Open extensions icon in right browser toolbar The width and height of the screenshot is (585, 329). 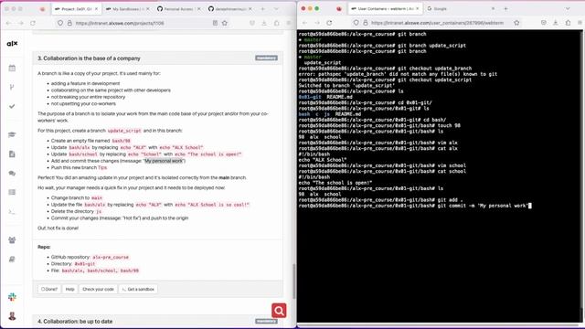tap(568, 23)
